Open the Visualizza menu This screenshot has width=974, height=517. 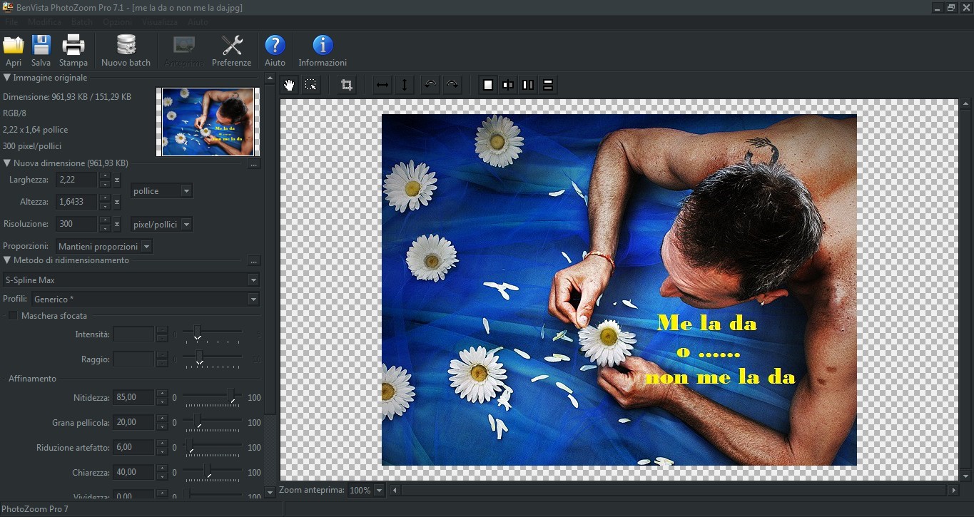coord(160,22)
